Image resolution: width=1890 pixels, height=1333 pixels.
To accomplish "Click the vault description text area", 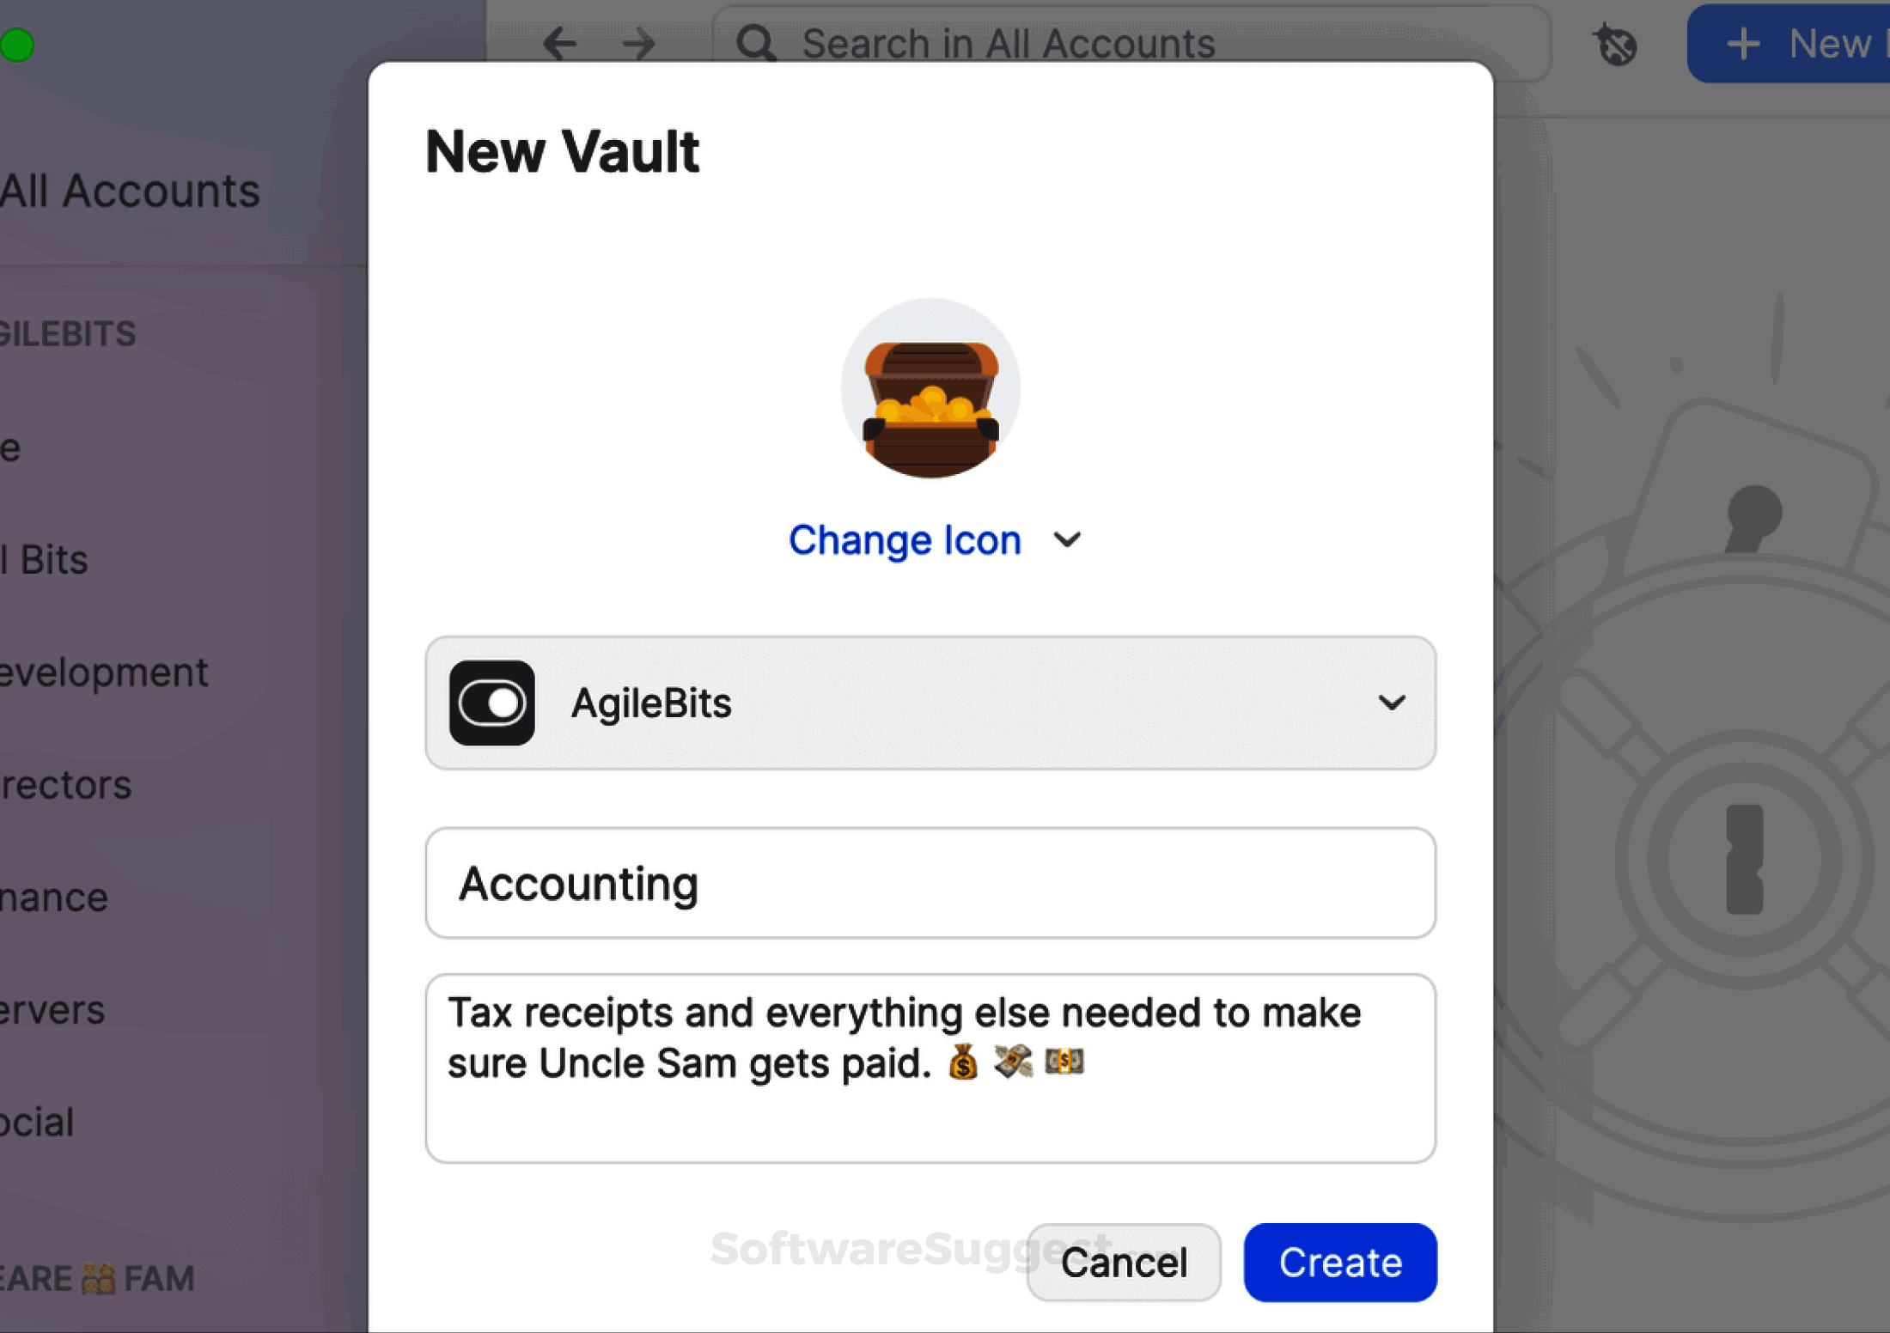I will 930,1065.
